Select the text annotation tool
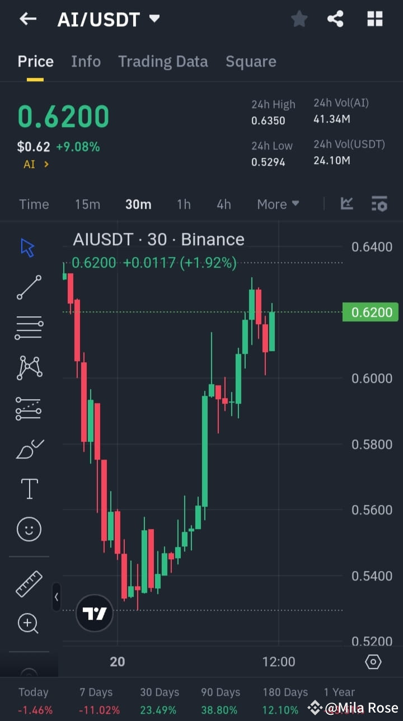This screenshot has width=403, height=721. 29,489
